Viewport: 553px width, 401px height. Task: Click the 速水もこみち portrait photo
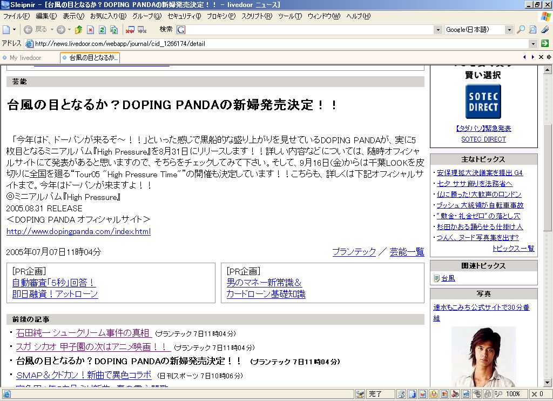click(483, 357)
